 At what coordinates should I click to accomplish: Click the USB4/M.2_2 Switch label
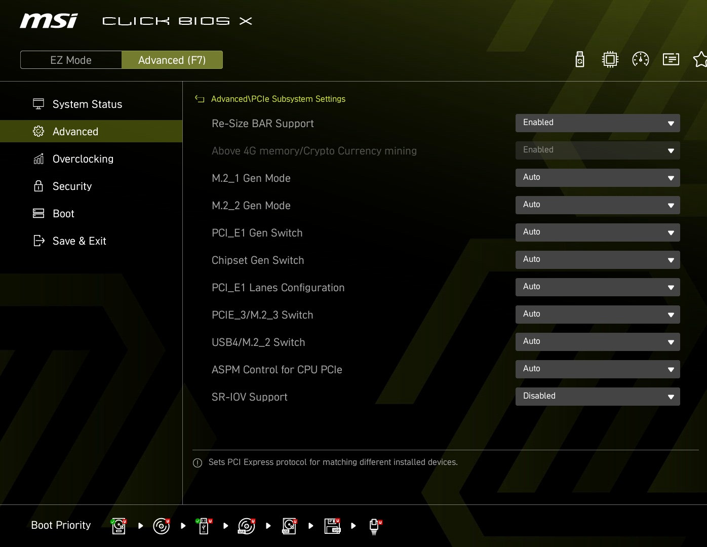coord(258,342)
